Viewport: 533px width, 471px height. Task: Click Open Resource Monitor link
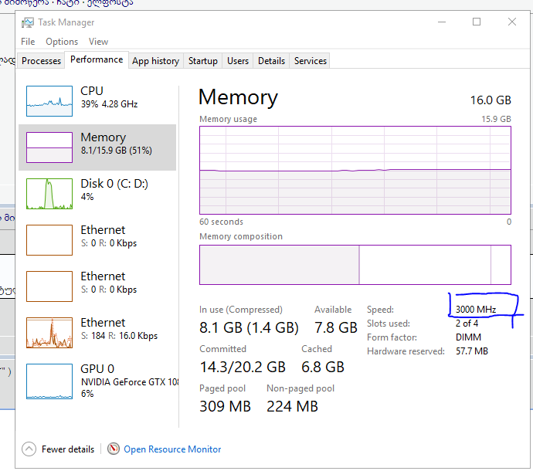[x=172, y=449]
